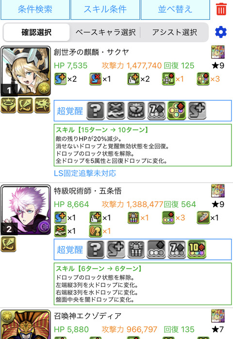Select Gojo's highlighted 10-combo super awakening icon
Image resolution: width=233 pixels, height=339 pixels.
pos(197,249)
